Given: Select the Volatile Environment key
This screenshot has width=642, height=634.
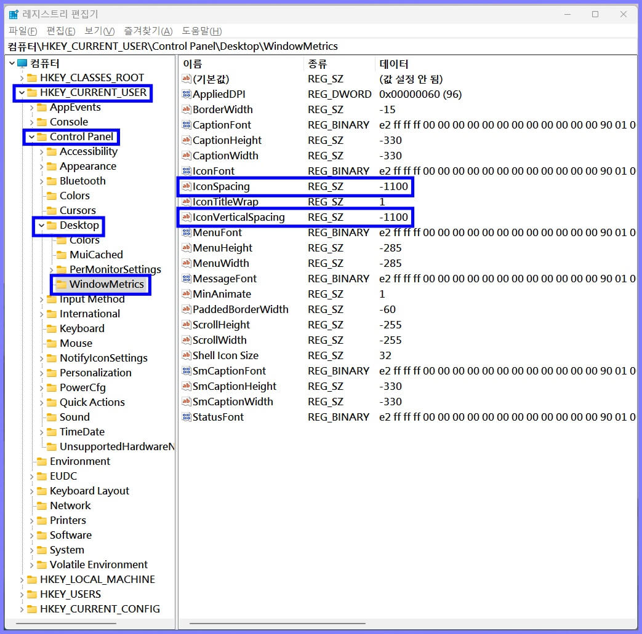Looking at the screenshot, I should (x=98, y=565).
